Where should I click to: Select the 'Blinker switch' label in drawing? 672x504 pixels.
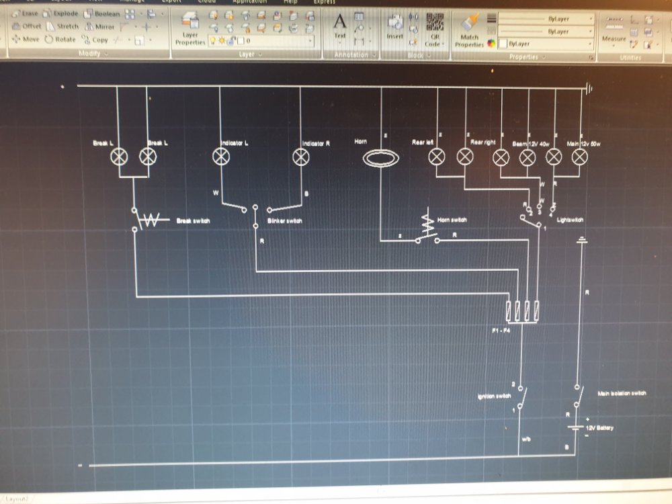(x=284, y=220)
